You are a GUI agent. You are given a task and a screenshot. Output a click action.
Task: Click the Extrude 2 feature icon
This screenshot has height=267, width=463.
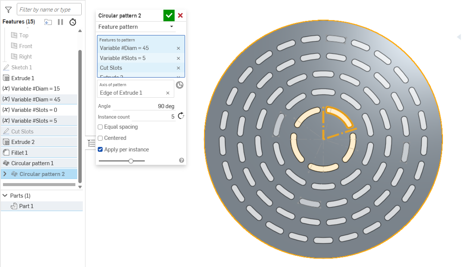pyautogui.click(x=6, y=142)
